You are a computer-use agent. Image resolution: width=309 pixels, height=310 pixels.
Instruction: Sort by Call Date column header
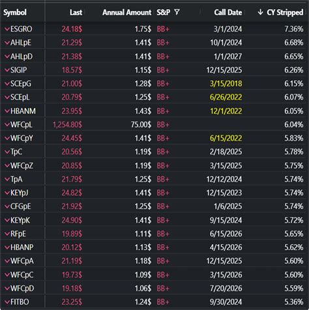point(228,12)
